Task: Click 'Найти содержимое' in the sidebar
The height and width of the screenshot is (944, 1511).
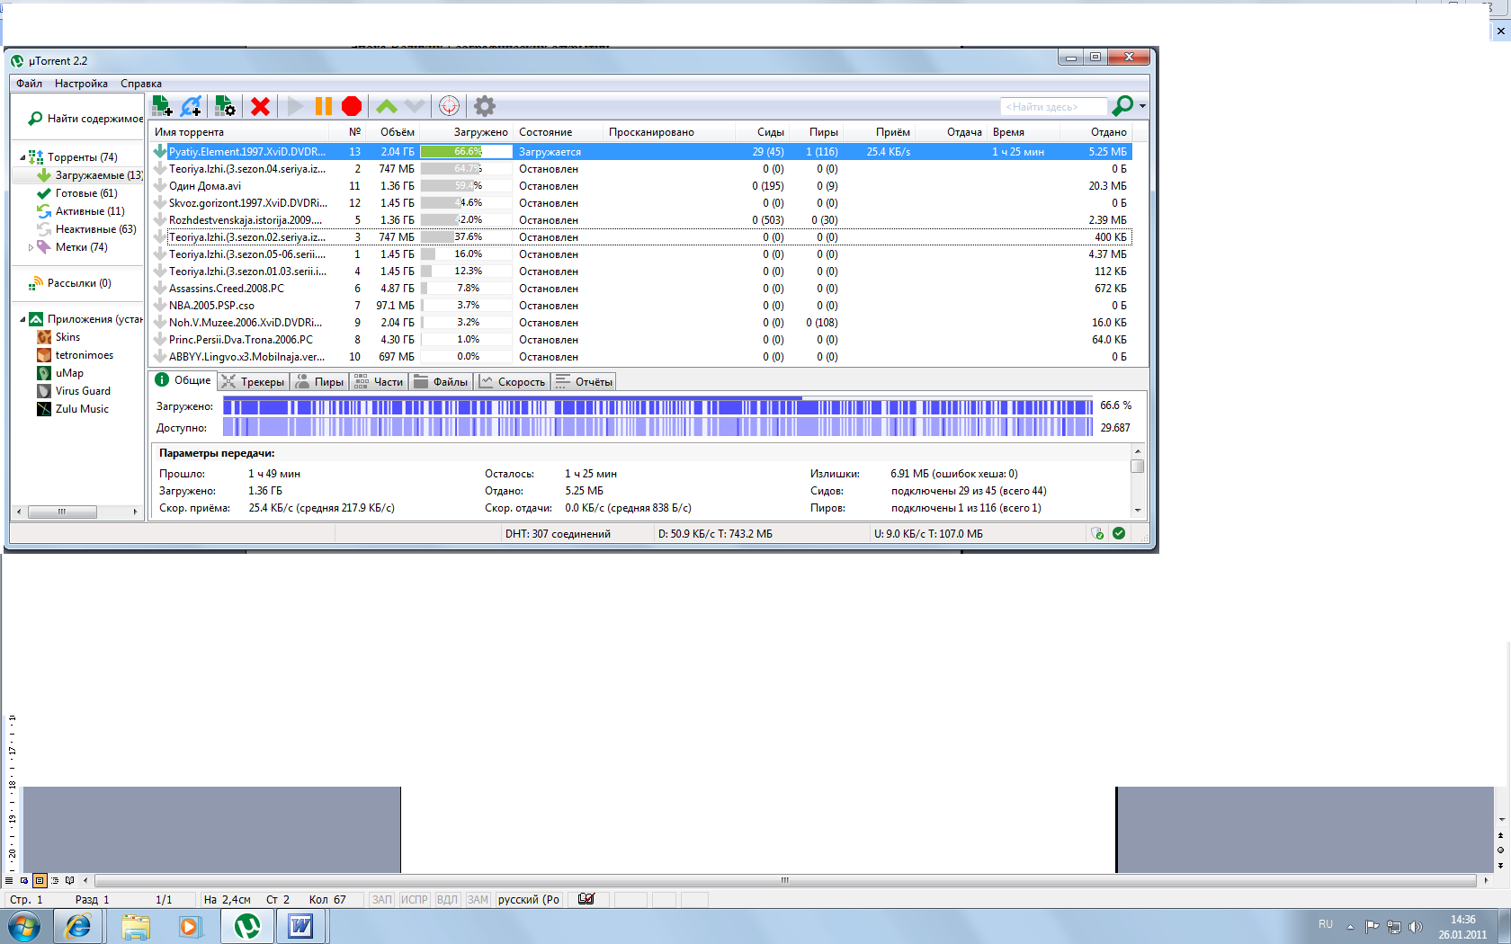Action: pos(86,119)
